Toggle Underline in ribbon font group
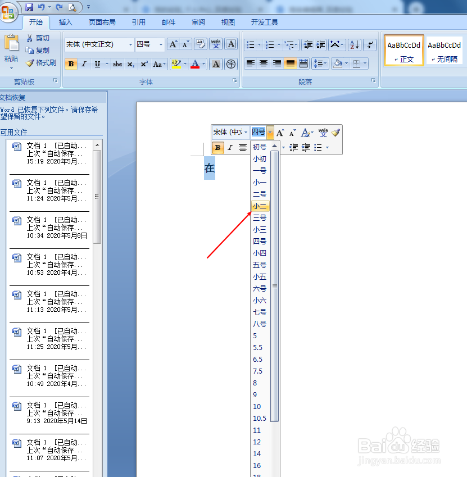The image size is (467, 477). [97, 64]
